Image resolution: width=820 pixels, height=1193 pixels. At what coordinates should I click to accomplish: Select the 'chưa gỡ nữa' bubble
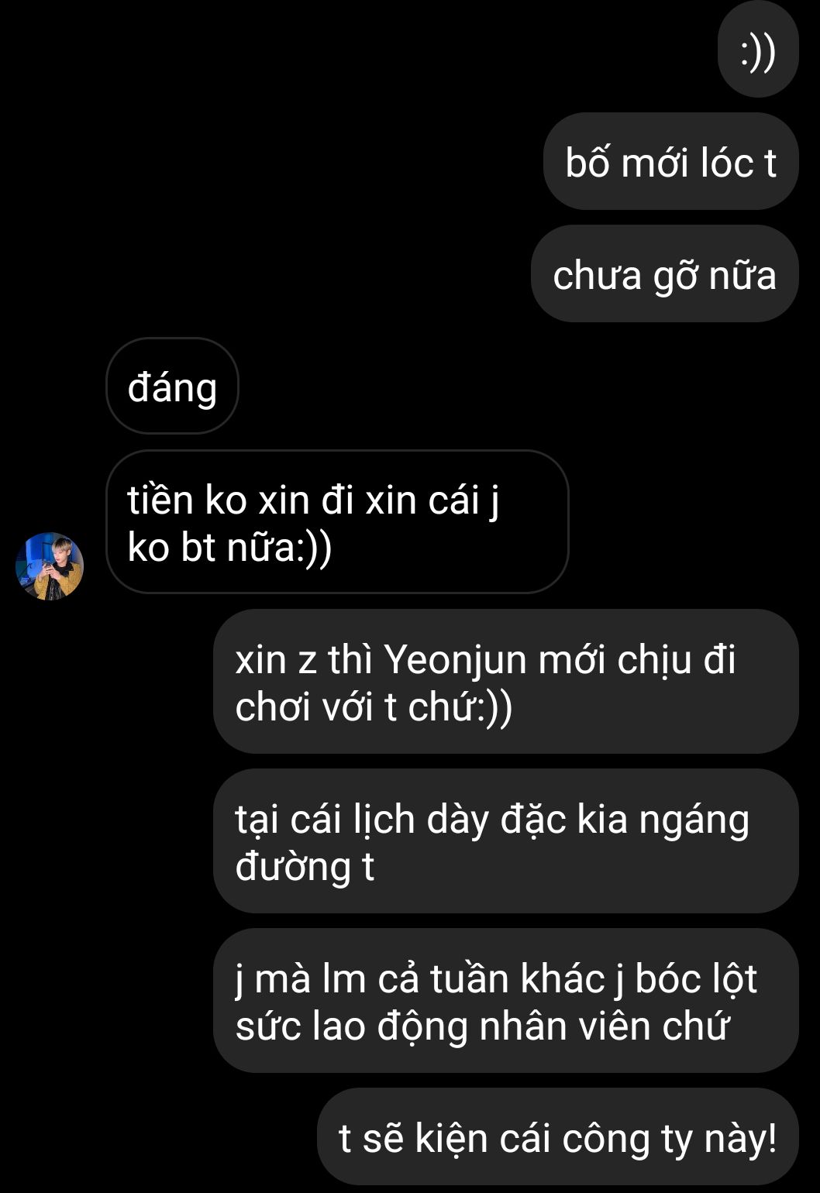tap(664, 274)
